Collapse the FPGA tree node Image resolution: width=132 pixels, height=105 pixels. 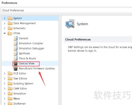coord(4,33)
